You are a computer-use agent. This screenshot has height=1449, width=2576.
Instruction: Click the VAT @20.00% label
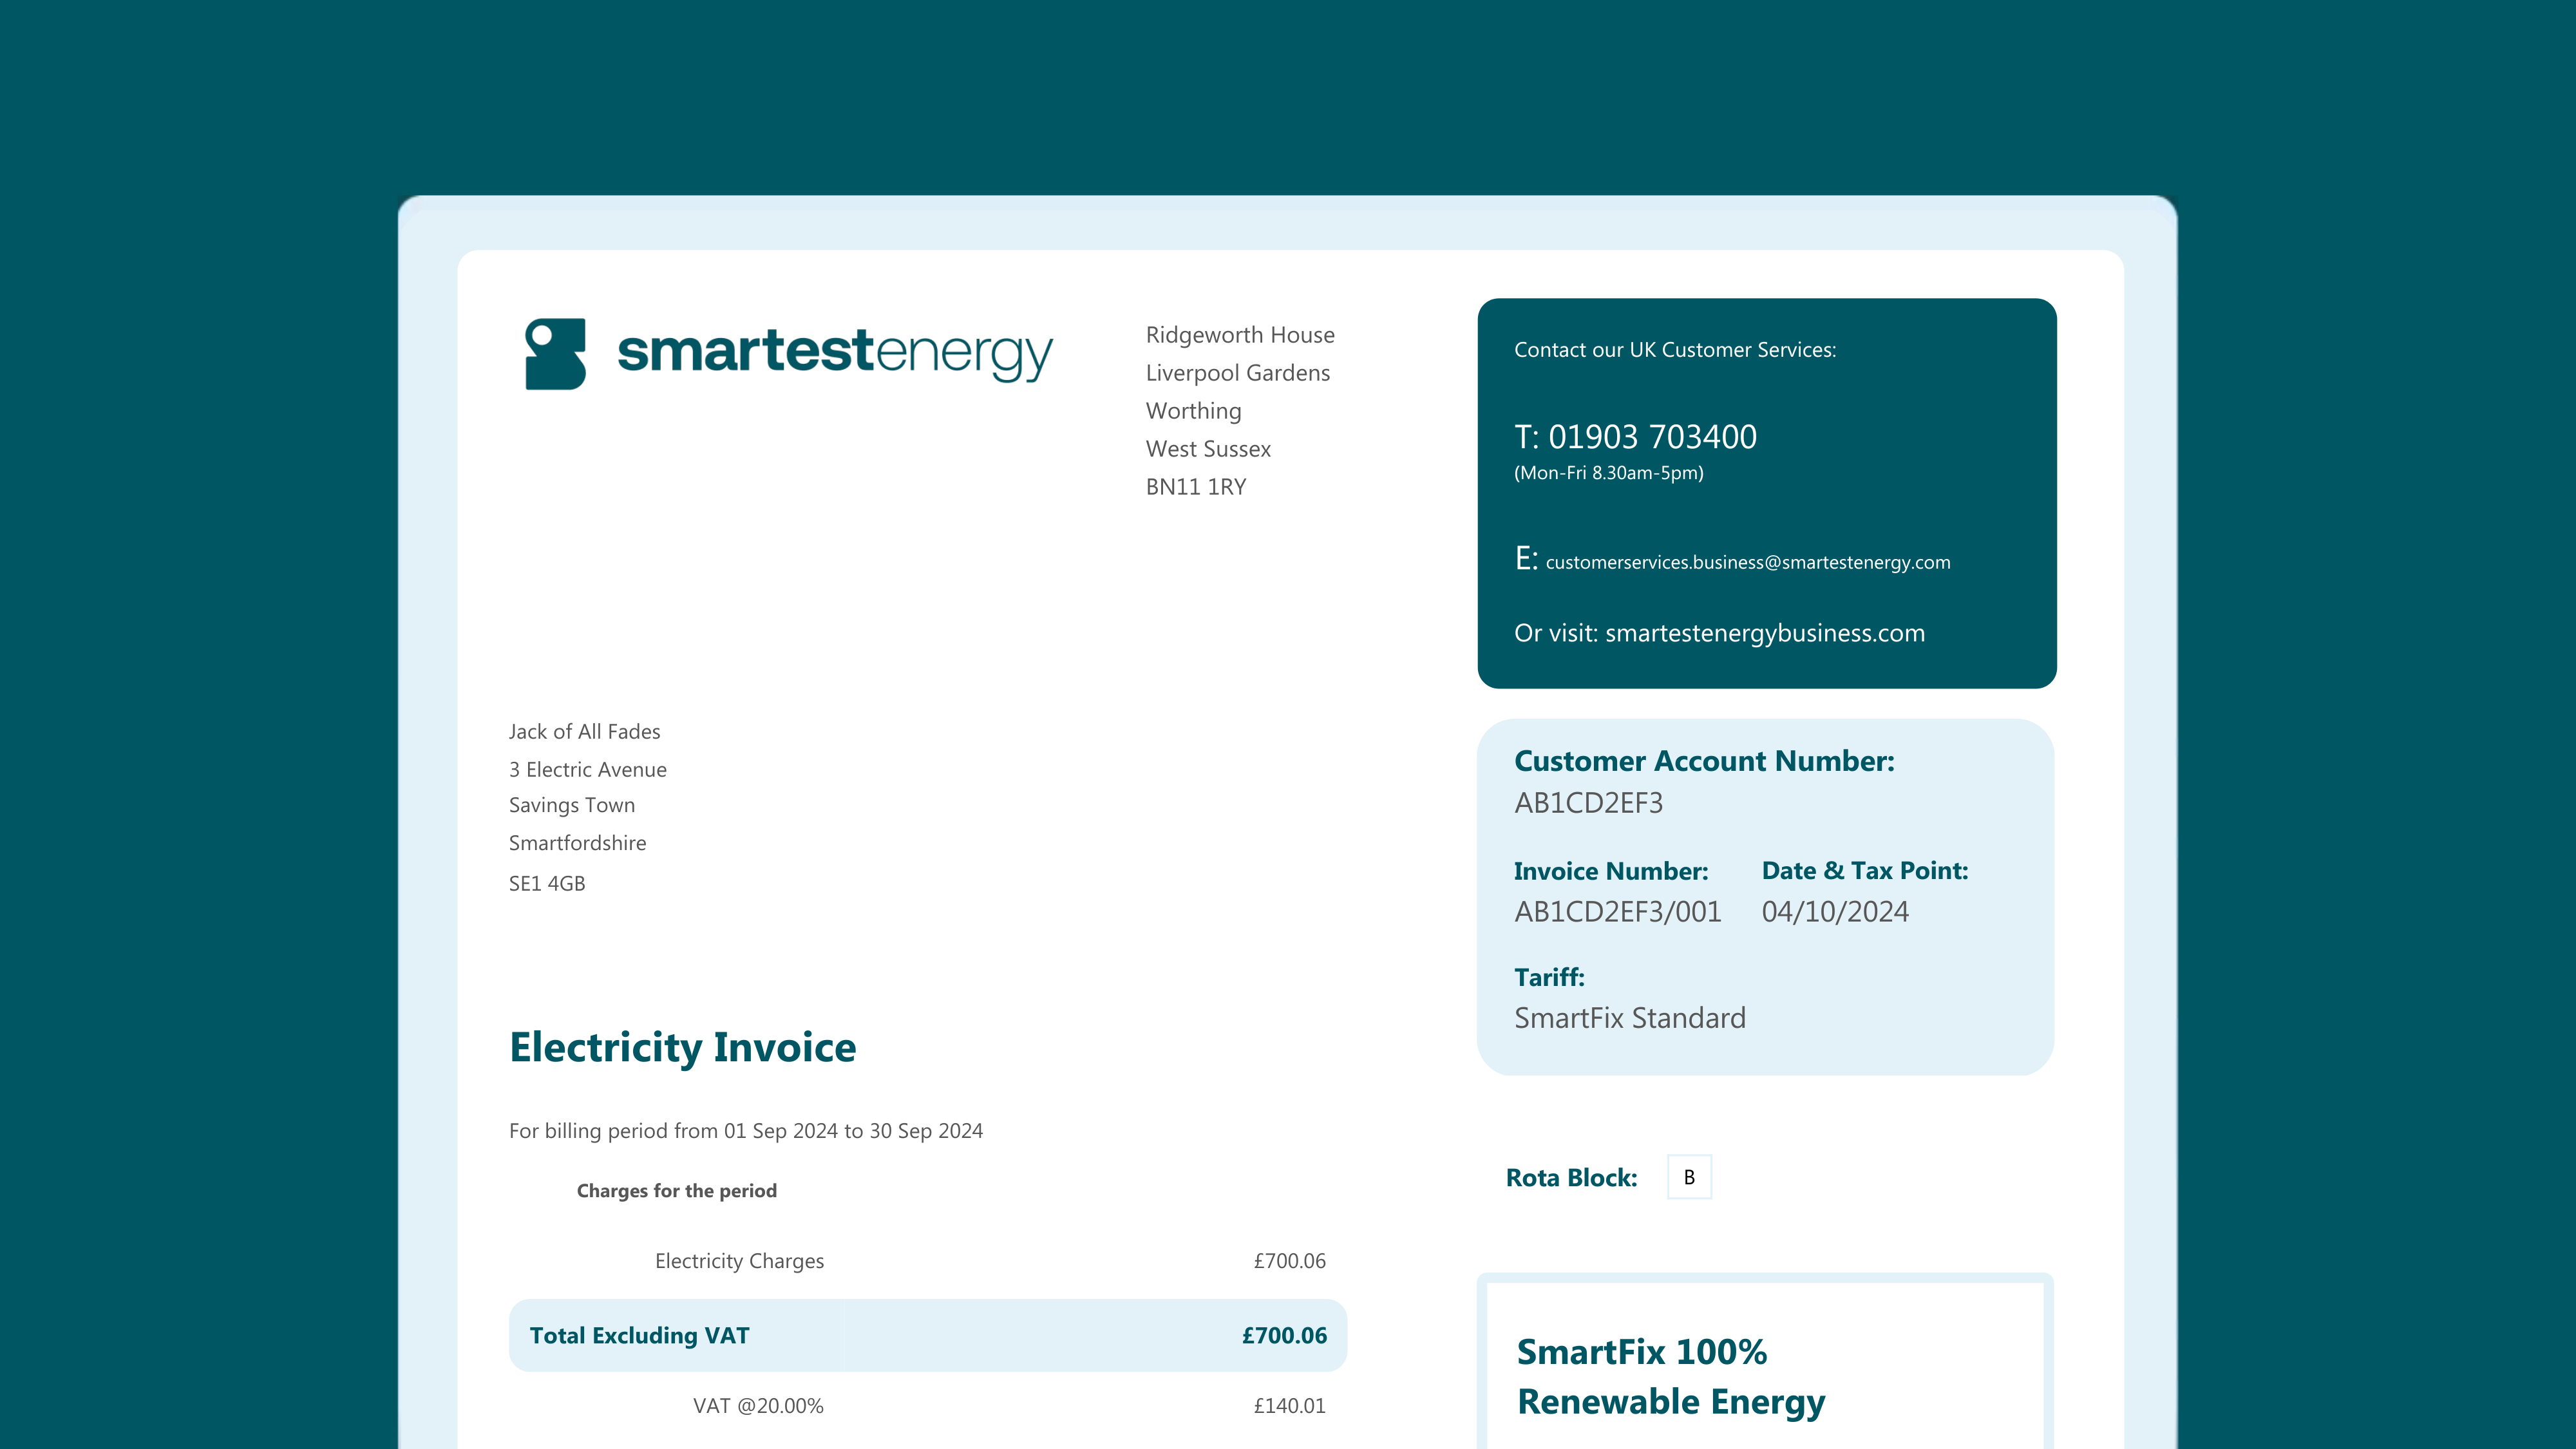click(x=758, y=1406)
